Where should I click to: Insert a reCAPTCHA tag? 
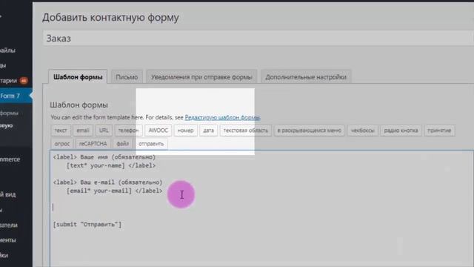[x=93, y=144]
